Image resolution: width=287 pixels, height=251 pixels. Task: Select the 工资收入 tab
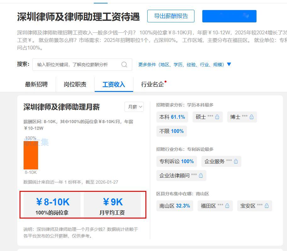pyautogui.click(x=114, y=84)
